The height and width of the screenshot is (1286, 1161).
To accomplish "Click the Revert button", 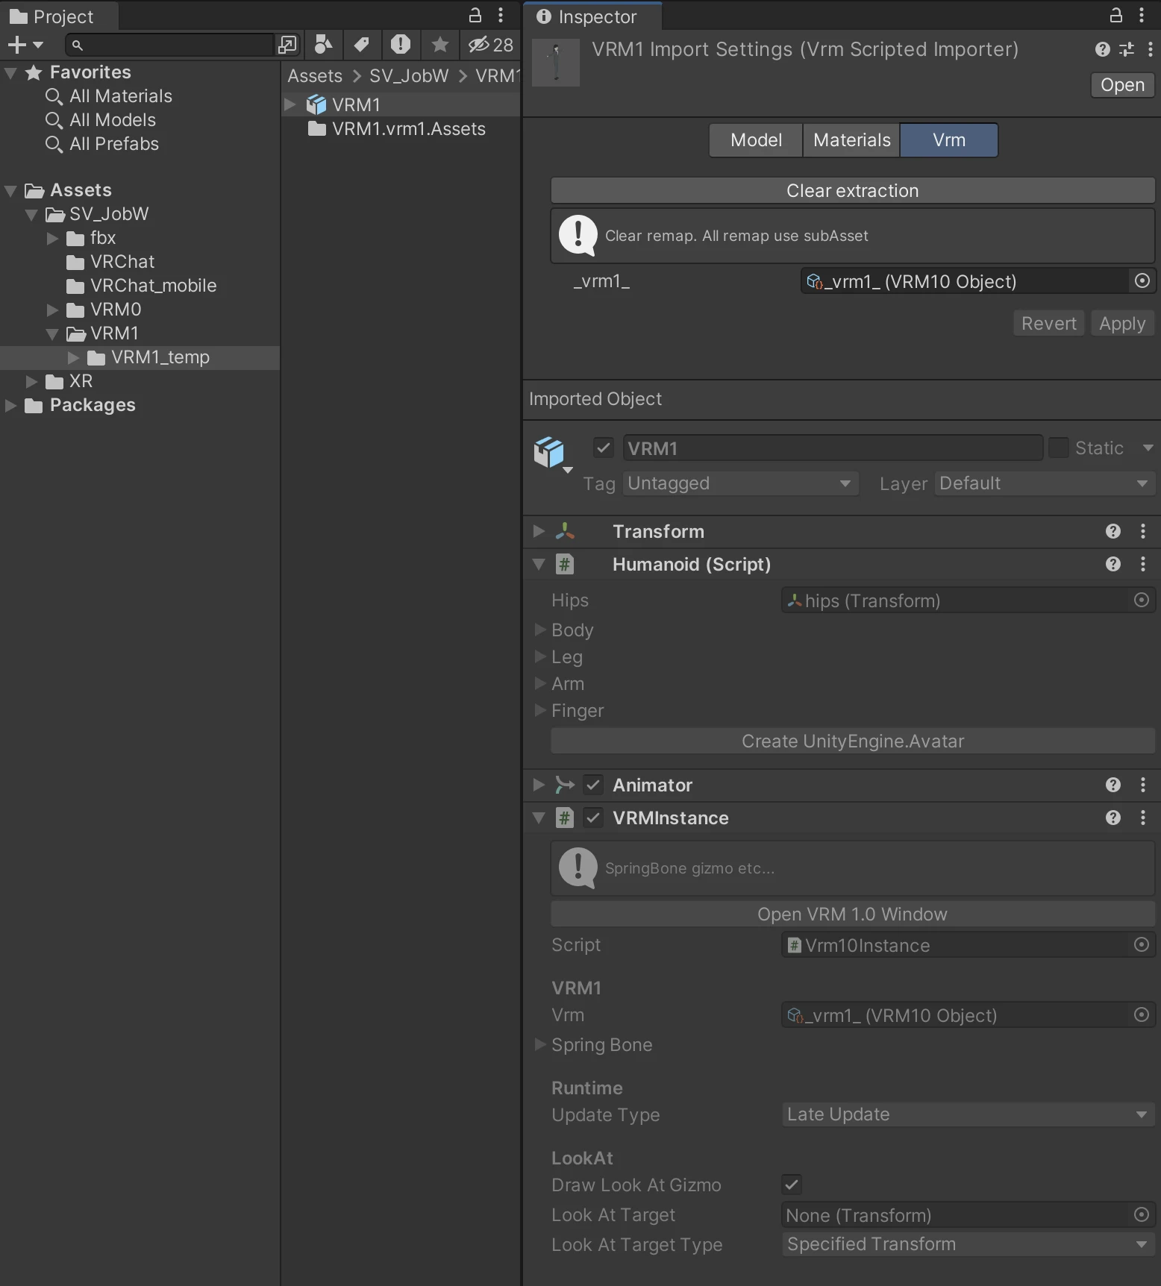I will [1048, 324].
